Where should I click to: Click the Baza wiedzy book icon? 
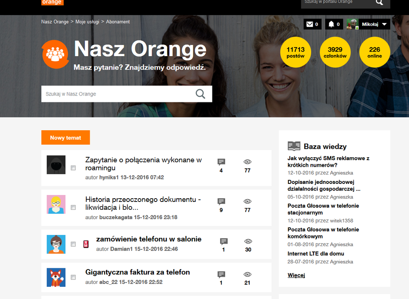tap(293, 146)
